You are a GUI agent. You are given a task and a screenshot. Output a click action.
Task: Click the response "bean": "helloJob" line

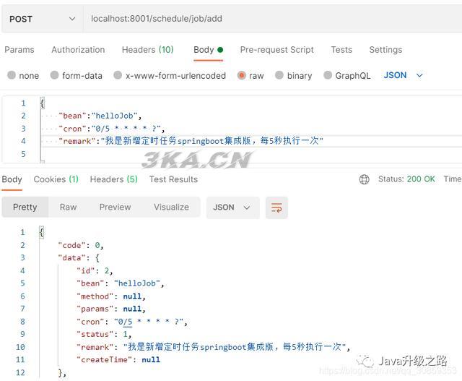click(x=121, y=283)
